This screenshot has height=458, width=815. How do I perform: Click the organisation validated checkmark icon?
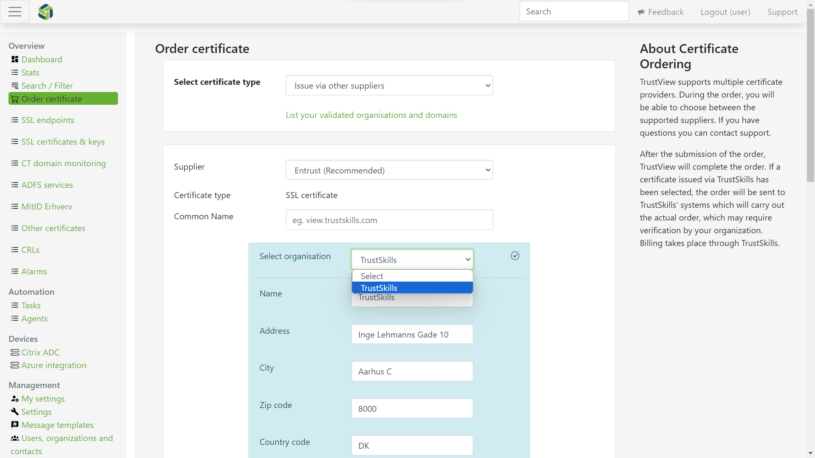pyautogui.click(x=515, y=256)
